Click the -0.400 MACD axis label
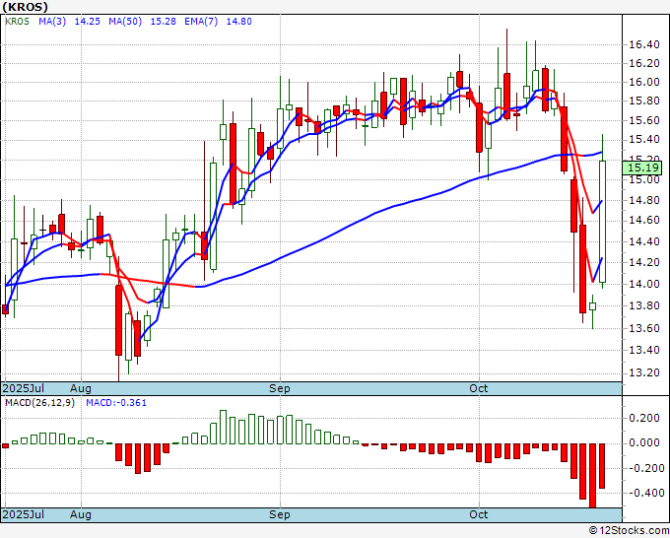Image resolution: width=670 pixels, height=538 pixels. coord(642,493)
